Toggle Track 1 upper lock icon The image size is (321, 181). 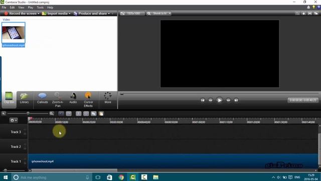(x=25, y=159)
